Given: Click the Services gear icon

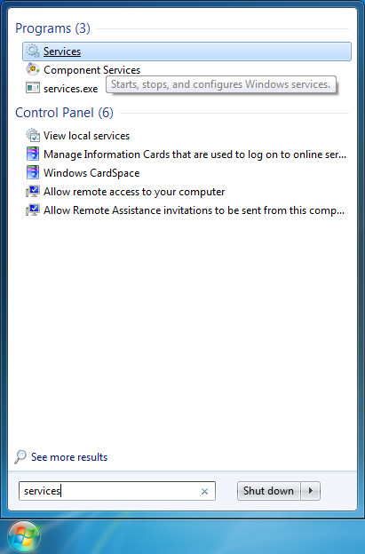Looking at the screenshot, I should (33, 51).
